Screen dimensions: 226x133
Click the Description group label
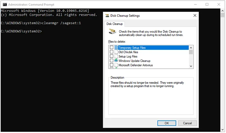(118, 78)
